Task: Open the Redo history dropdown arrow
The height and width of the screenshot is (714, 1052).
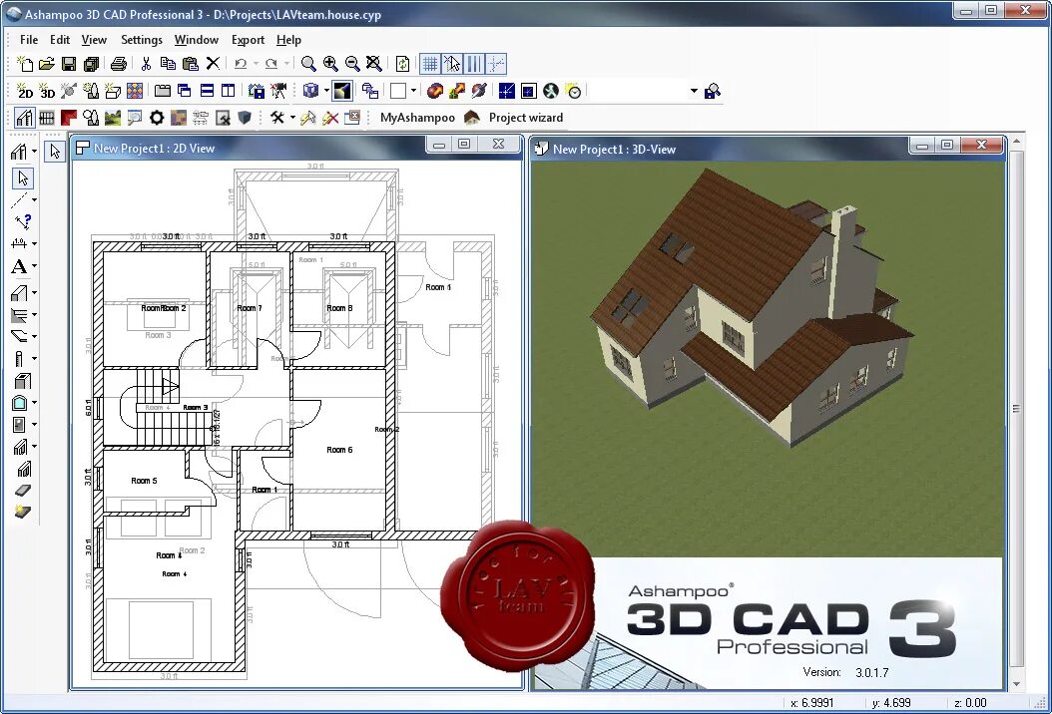Action: point(287,64)
